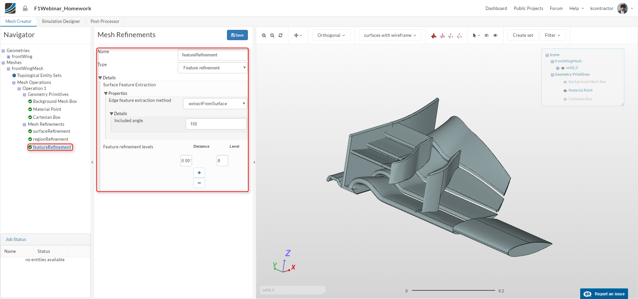Click the zoom in magnifier icon
This screenshot has height=299, width=638.
pyautogui.click(x=264, y=36)
